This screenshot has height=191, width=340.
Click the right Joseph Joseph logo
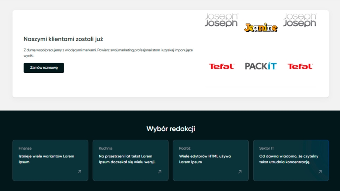point(300,20)
